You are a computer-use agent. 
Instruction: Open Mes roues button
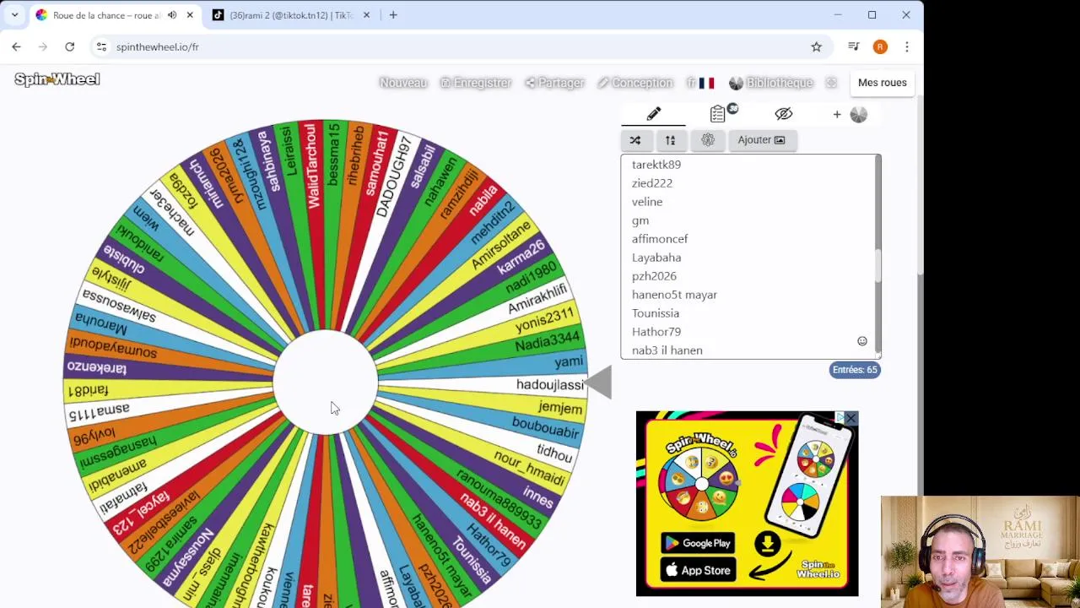pyautogui.click(x=882, y=83)
